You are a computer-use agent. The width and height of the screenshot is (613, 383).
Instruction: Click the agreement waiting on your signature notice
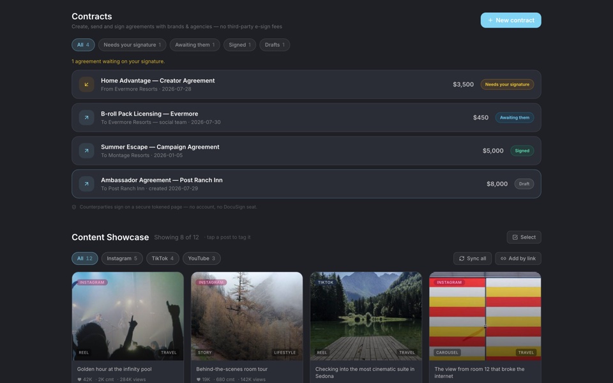pos(118,61)
